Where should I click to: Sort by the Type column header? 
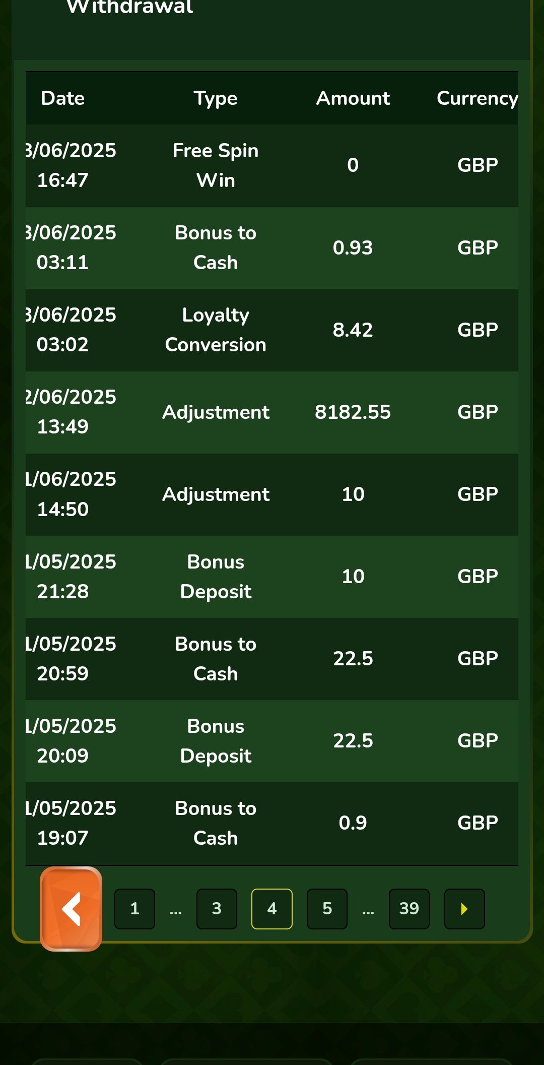216,98
